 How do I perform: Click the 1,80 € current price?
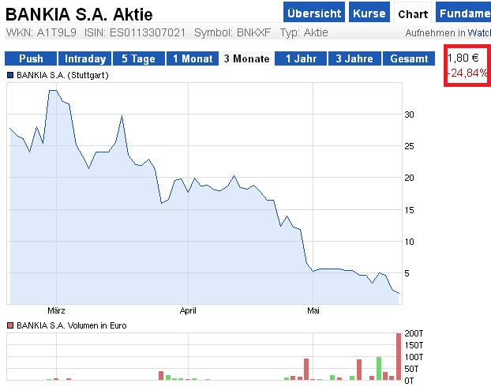pyautogui.click(x=463, y=58)
